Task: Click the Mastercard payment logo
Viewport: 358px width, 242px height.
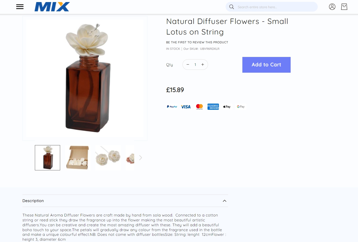Action: [x=200, y=107]
